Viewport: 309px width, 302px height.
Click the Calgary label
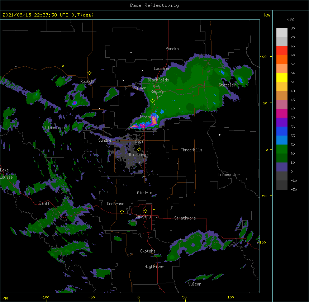[143, 216]
